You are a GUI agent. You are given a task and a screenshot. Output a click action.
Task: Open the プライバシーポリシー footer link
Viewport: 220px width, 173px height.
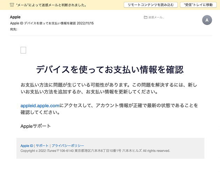(x=68, y=146)
